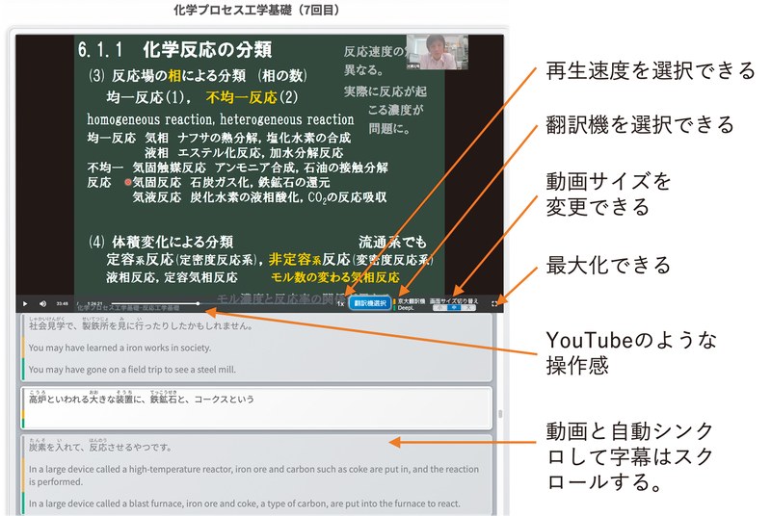Image resolution: width=771 pixels, height=516 pixels.
Task: Click the subtitle starting with 社会見学で
Action: coord(140,324)
